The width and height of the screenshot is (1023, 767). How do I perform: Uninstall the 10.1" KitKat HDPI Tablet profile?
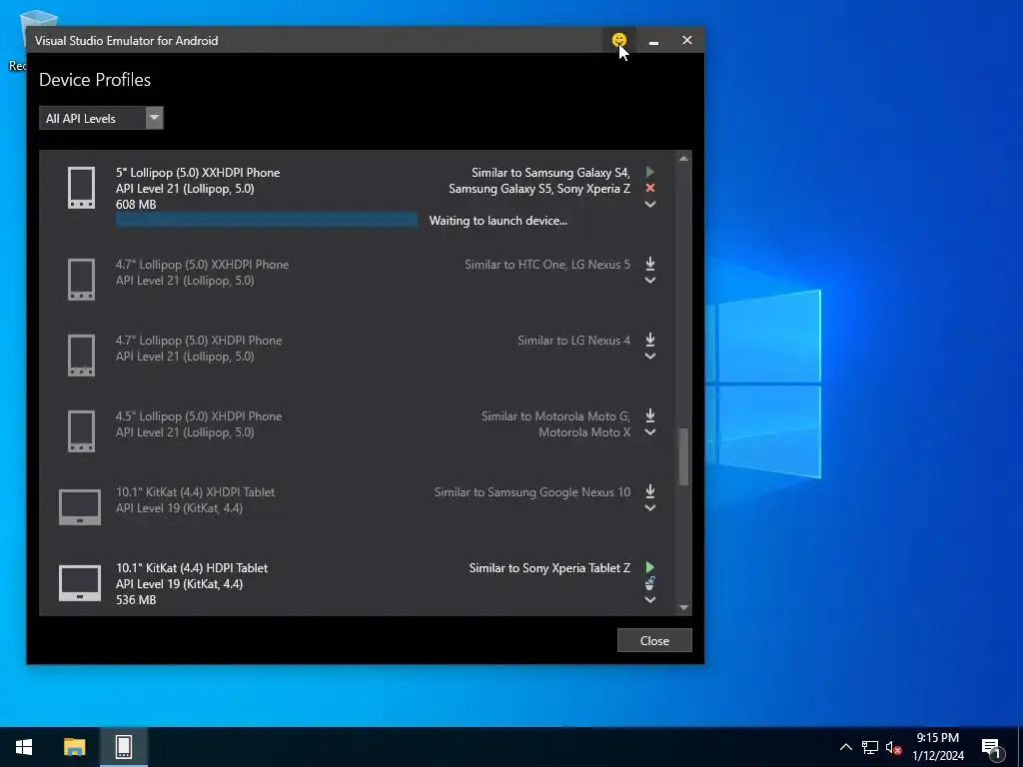point(649,583)
